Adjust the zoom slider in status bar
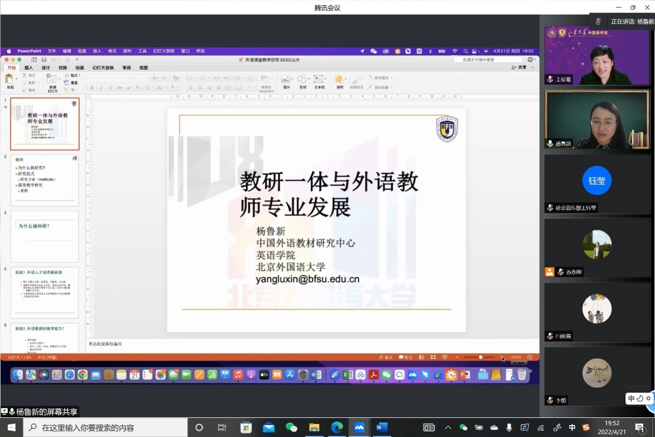The height and width of the screenshot is (437, 655). [481, 357]
